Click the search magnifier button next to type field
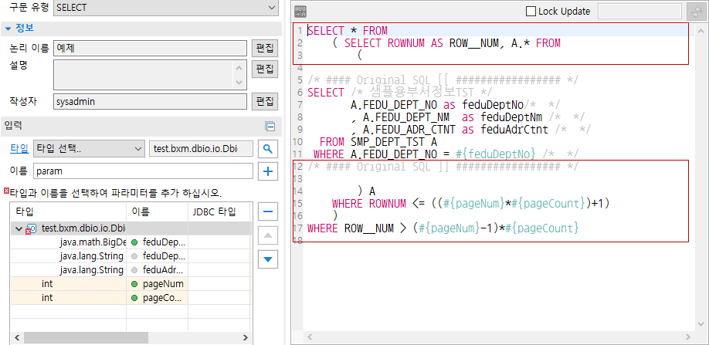709x345 pixels. (x=268, y=149)
